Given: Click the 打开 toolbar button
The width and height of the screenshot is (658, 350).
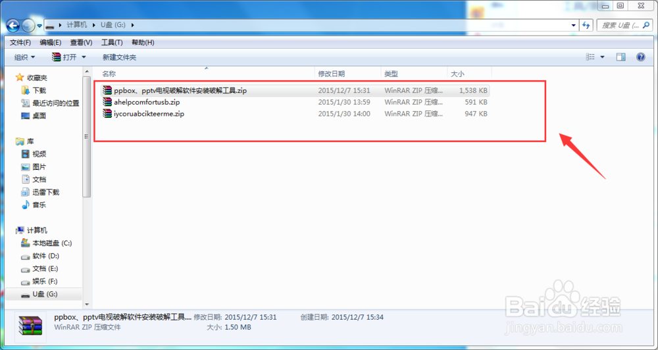Looking at the screenshot, I should [x=64, y=57].
